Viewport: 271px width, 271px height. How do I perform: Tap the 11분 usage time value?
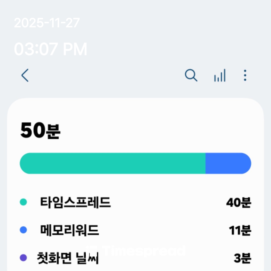(x=240, y=231)
